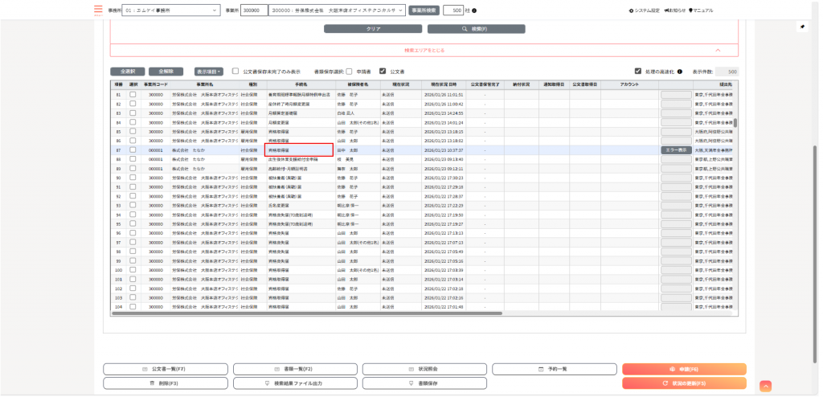Click the 事業所 code input field
This screenshot has width=823, height=397.
click(x=253, y=10)
